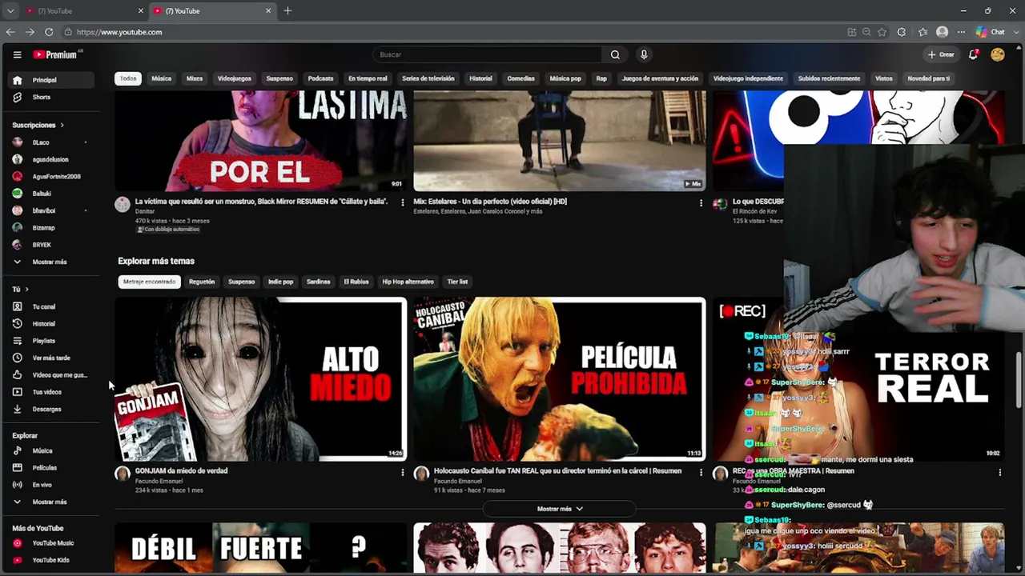Open the hamburger guide menu
Image resolution: width=1025 pixels, height=576 pixels.
[17, 54]
